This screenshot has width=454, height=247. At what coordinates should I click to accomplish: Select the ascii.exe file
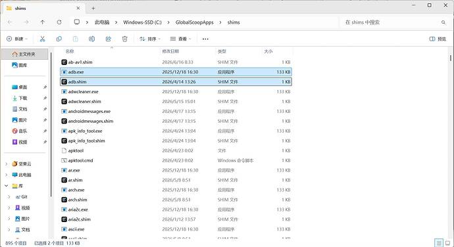176,229
